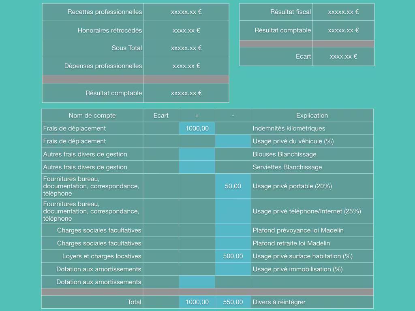Click the plus cell for Serviettes Blanchissage
415x311 pixels.
[x=197, y=167]
